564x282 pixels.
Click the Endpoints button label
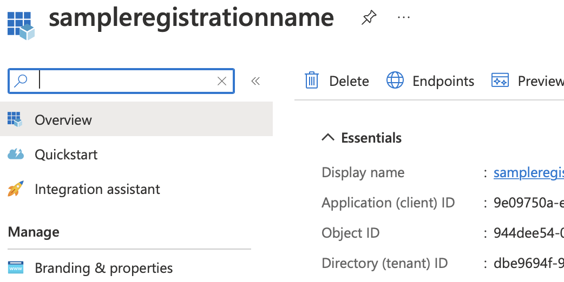click(x=443, y=81)
